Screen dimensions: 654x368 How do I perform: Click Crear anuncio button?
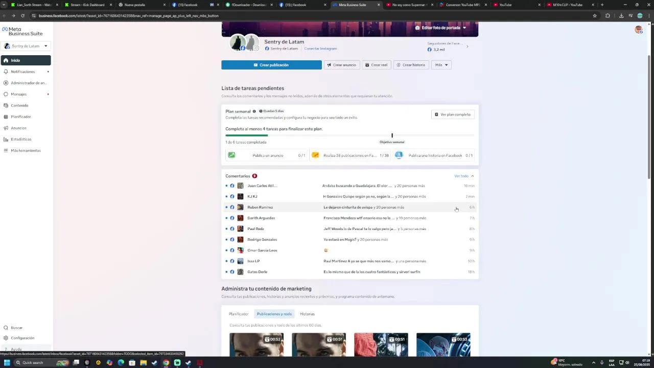342,65
